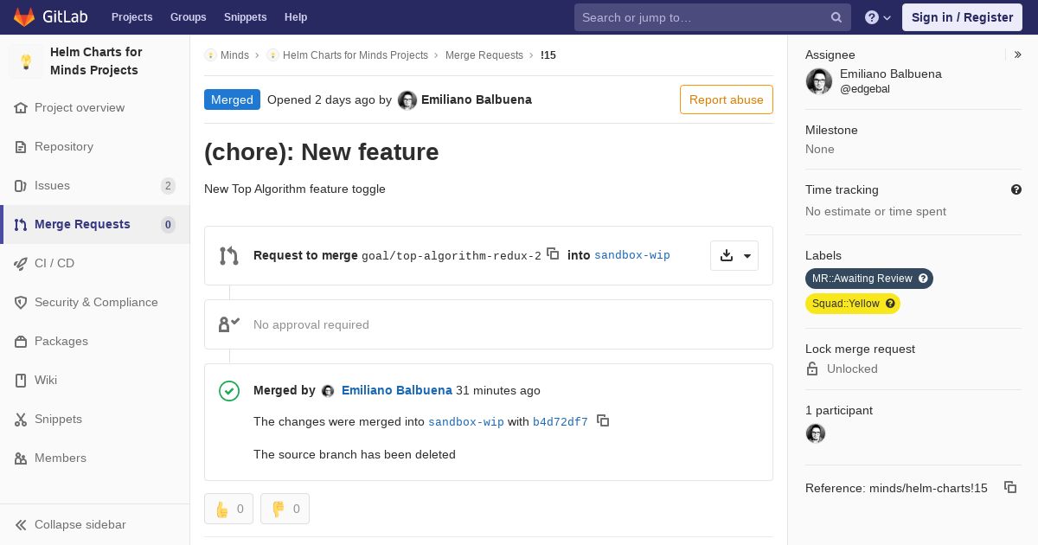1038x545 pixels.
Task: Click the Merge Requests count badge 0
Action: point(168,225)
